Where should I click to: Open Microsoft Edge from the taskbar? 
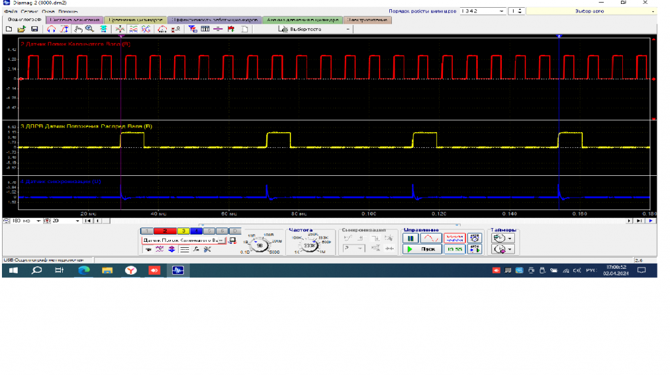point(84,271)
